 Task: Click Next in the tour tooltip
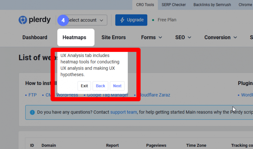coord(117,86)
